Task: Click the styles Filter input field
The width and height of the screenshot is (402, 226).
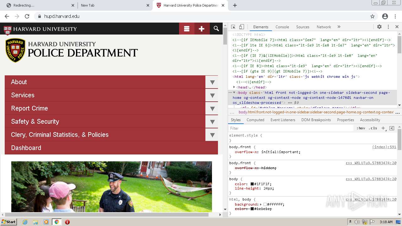Action: (291, 128)
